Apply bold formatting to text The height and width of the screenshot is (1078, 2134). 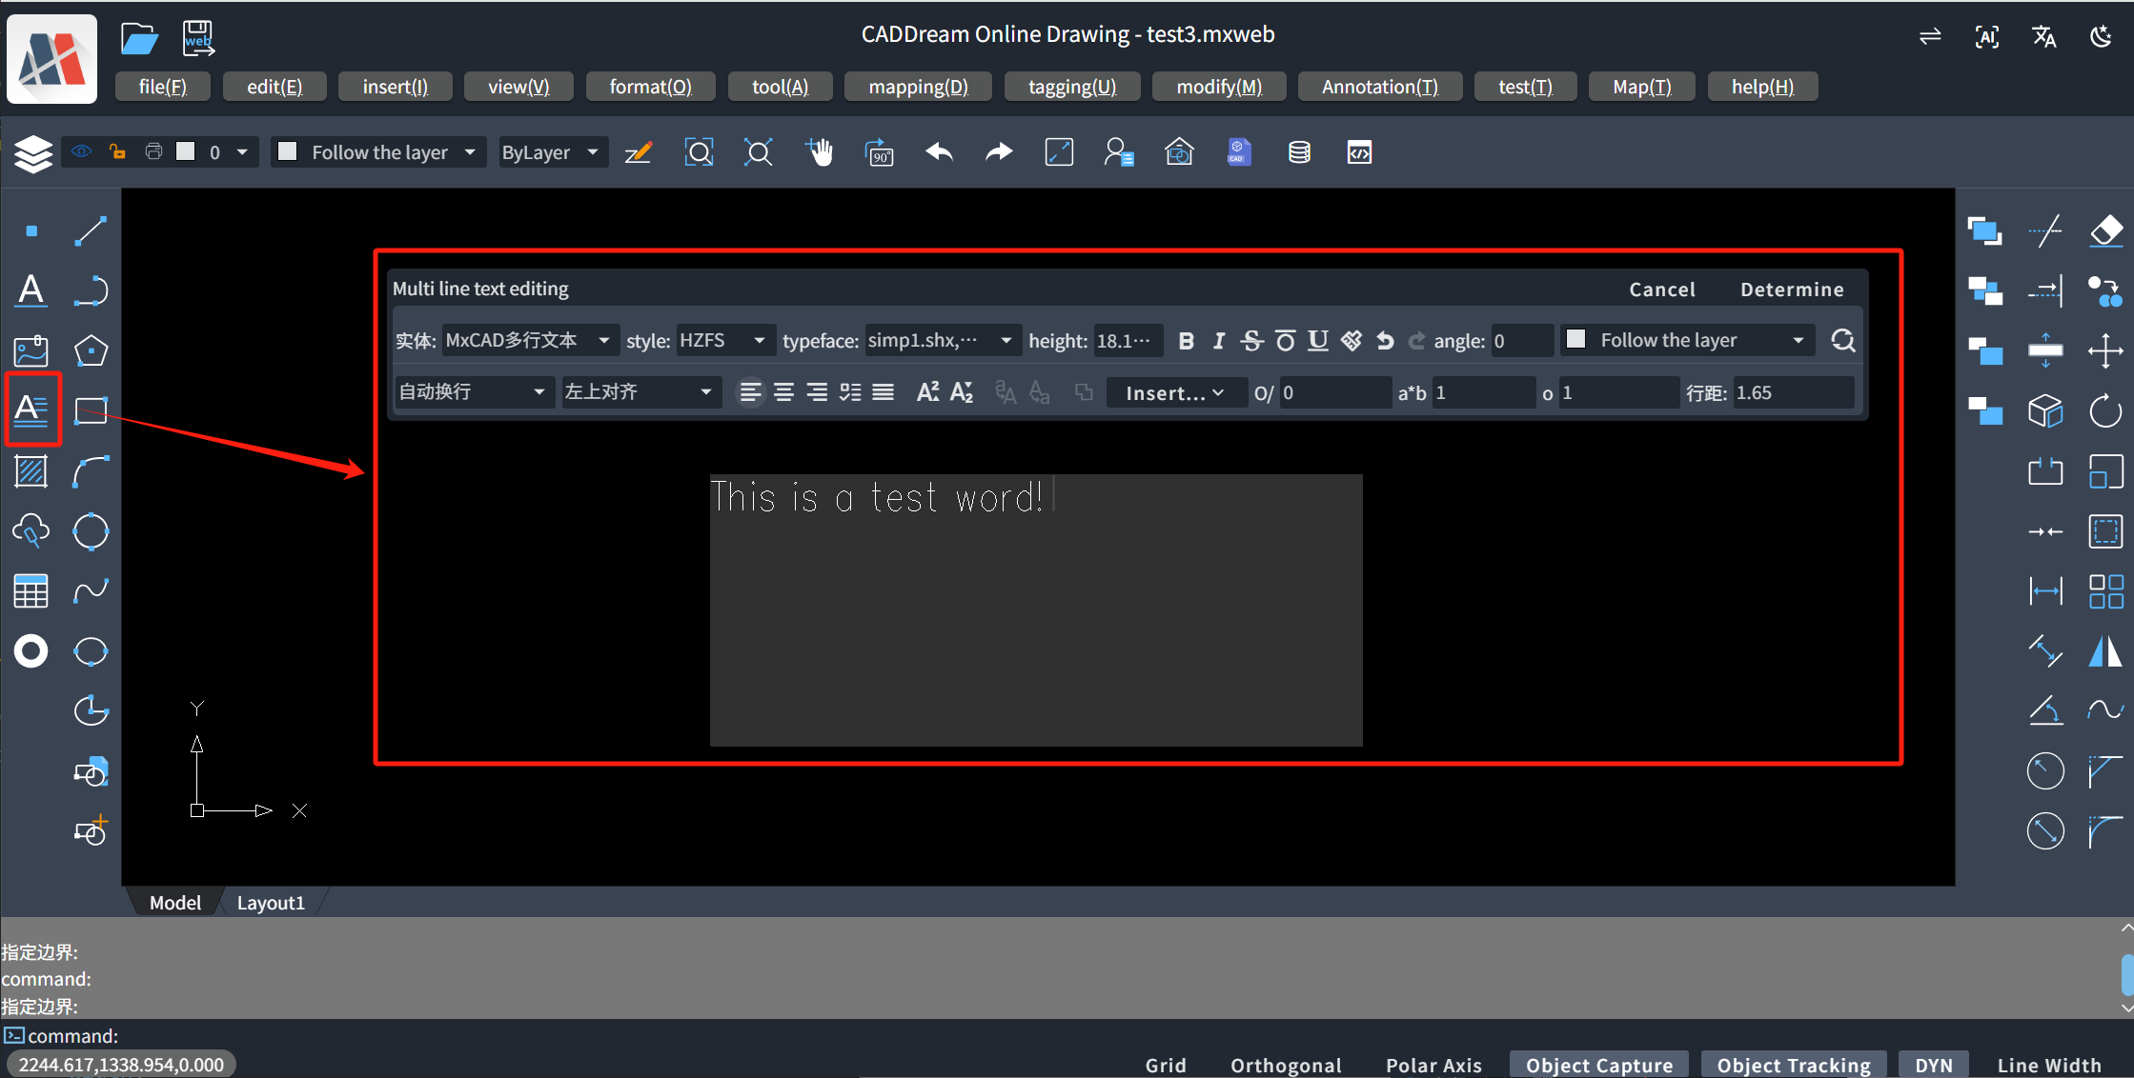pos(1186,341)
